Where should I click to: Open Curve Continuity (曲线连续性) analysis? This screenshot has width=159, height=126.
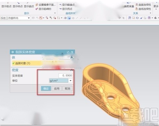(x=143, y=9)
